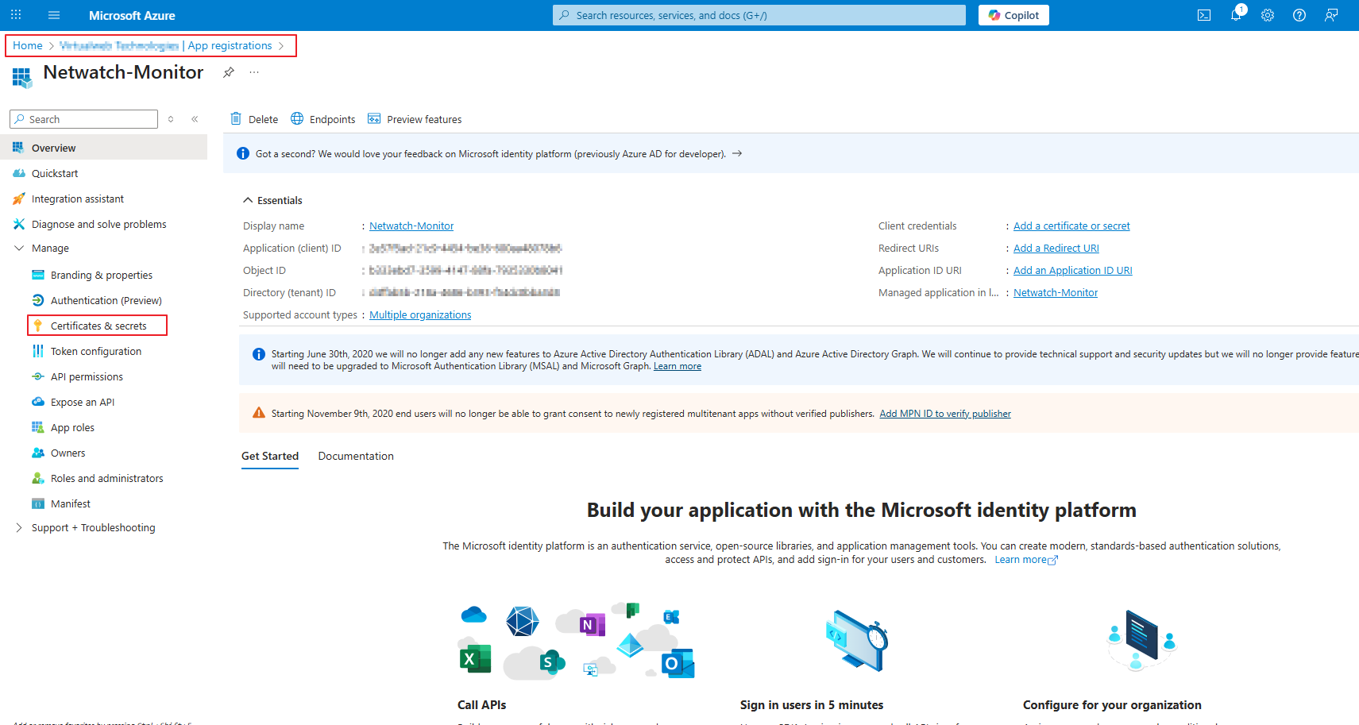Open Preview features
Image resolution: width=1359 pixels, height=725 pixels.
(415, 119)
